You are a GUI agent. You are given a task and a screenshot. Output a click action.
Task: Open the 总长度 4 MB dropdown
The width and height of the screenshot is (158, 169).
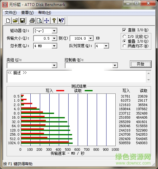pyautogui.click(x=54, y=46)
